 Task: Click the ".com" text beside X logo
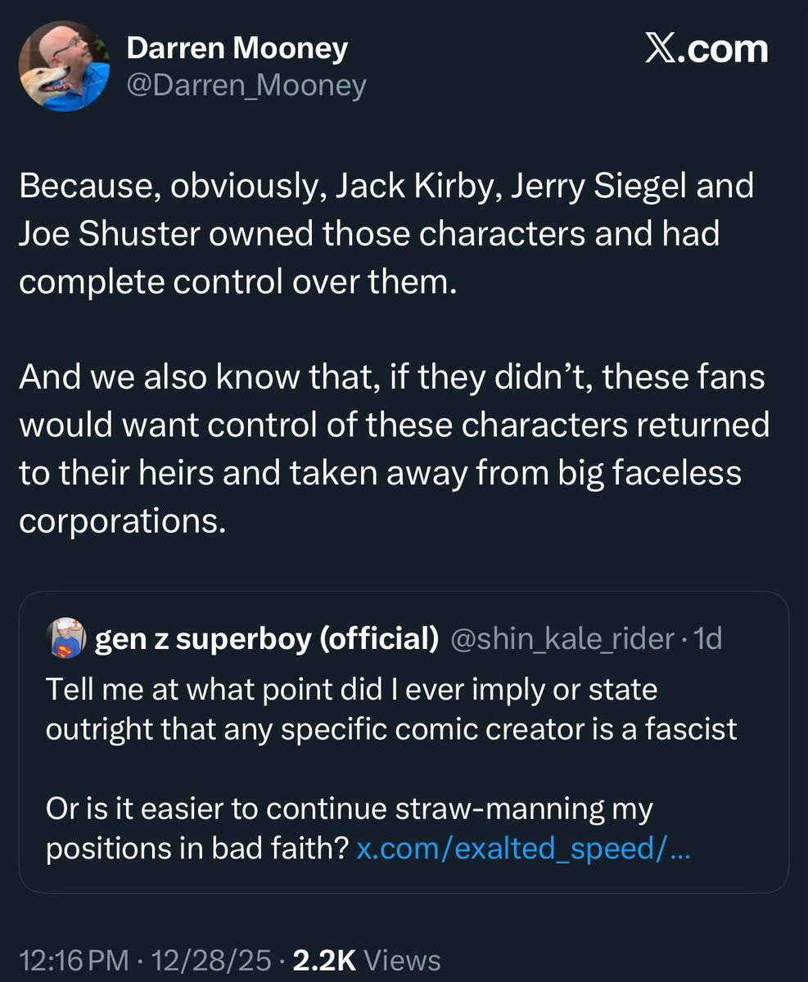727,50
